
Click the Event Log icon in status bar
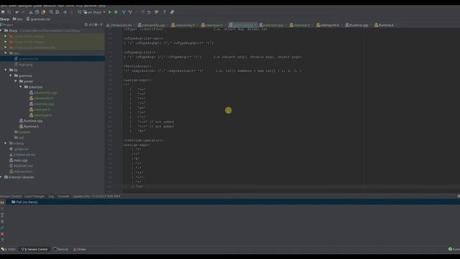[x=451, y=250]
